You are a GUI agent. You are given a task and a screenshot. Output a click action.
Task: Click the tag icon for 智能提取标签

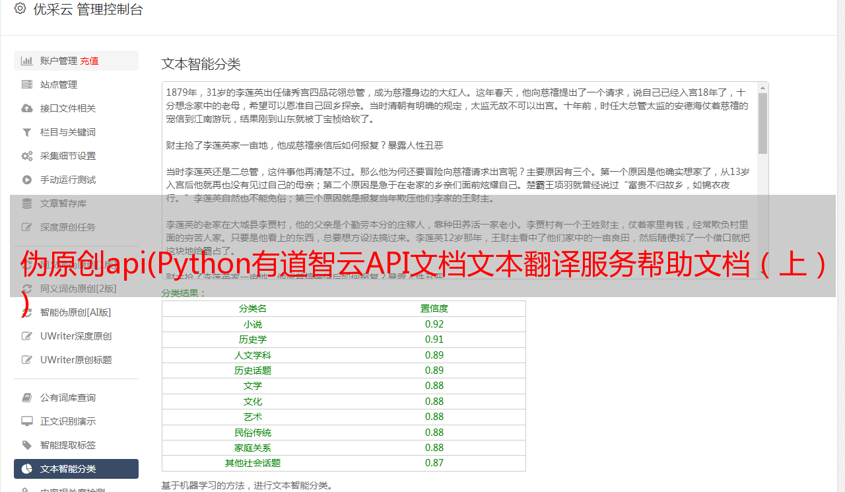click(27, 445)
